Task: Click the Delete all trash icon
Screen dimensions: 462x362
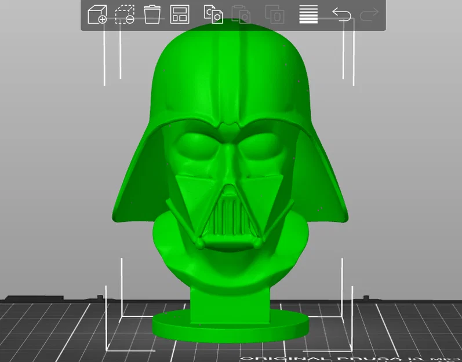Action: click(x=152, y=14)
